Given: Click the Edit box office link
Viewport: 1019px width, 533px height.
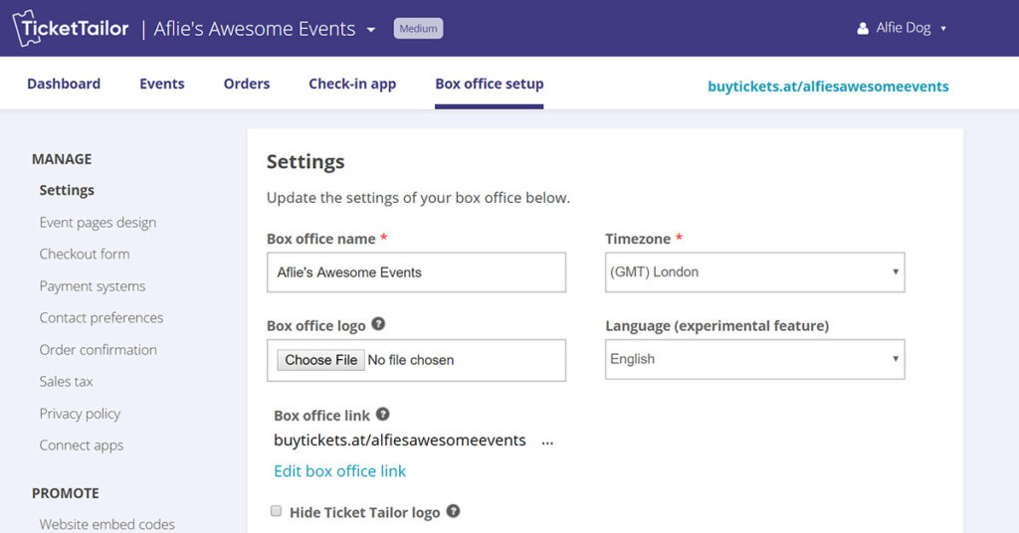Looking at the screenshot, I should coord(339,470).
